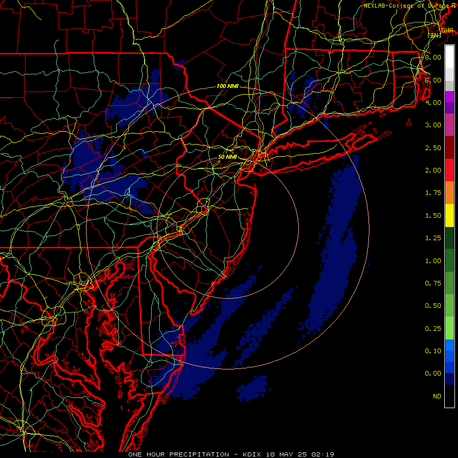Click the "3.00" scale label
Screen dimensions: 458x458
coord(433,125)
